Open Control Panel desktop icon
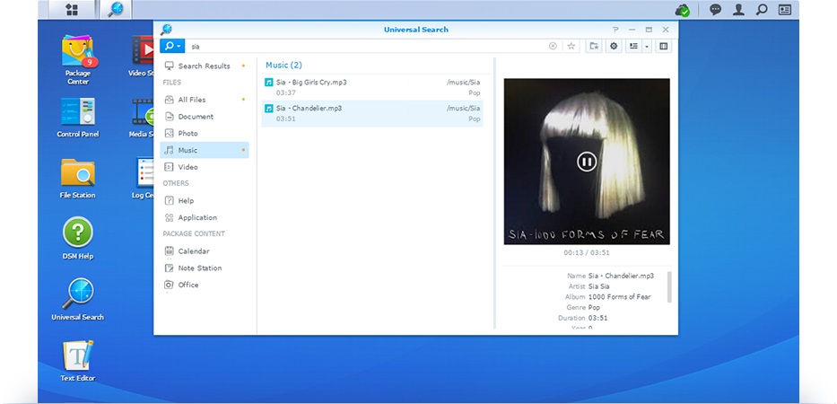The height and width of the screenshot is (404, 837). coord(78,118)
